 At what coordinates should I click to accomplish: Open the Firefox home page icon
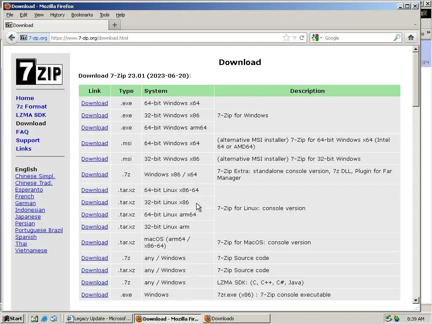pos(410,38)
